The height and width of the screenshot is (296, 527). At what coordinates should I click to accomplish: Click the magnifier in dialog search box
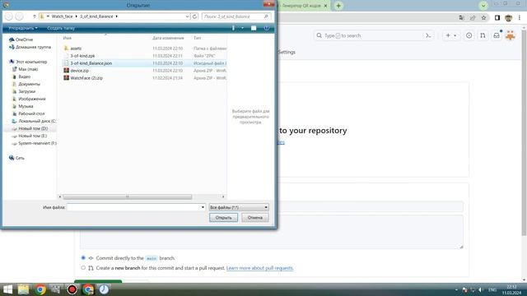pos(266,16)
